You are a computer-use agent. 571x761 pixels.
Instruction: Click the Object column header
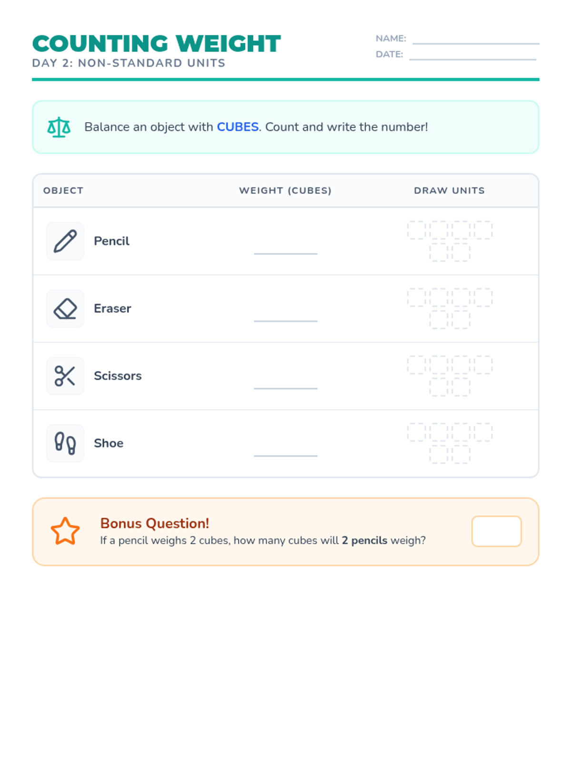63,190
